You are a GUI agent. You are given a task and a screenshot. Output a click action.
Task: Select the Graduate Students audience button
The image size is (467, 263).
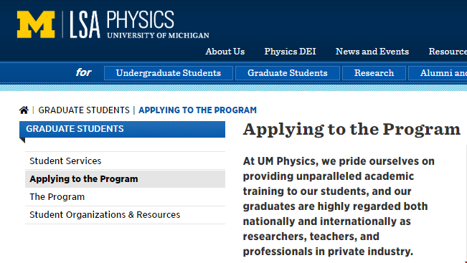(288, 73)
